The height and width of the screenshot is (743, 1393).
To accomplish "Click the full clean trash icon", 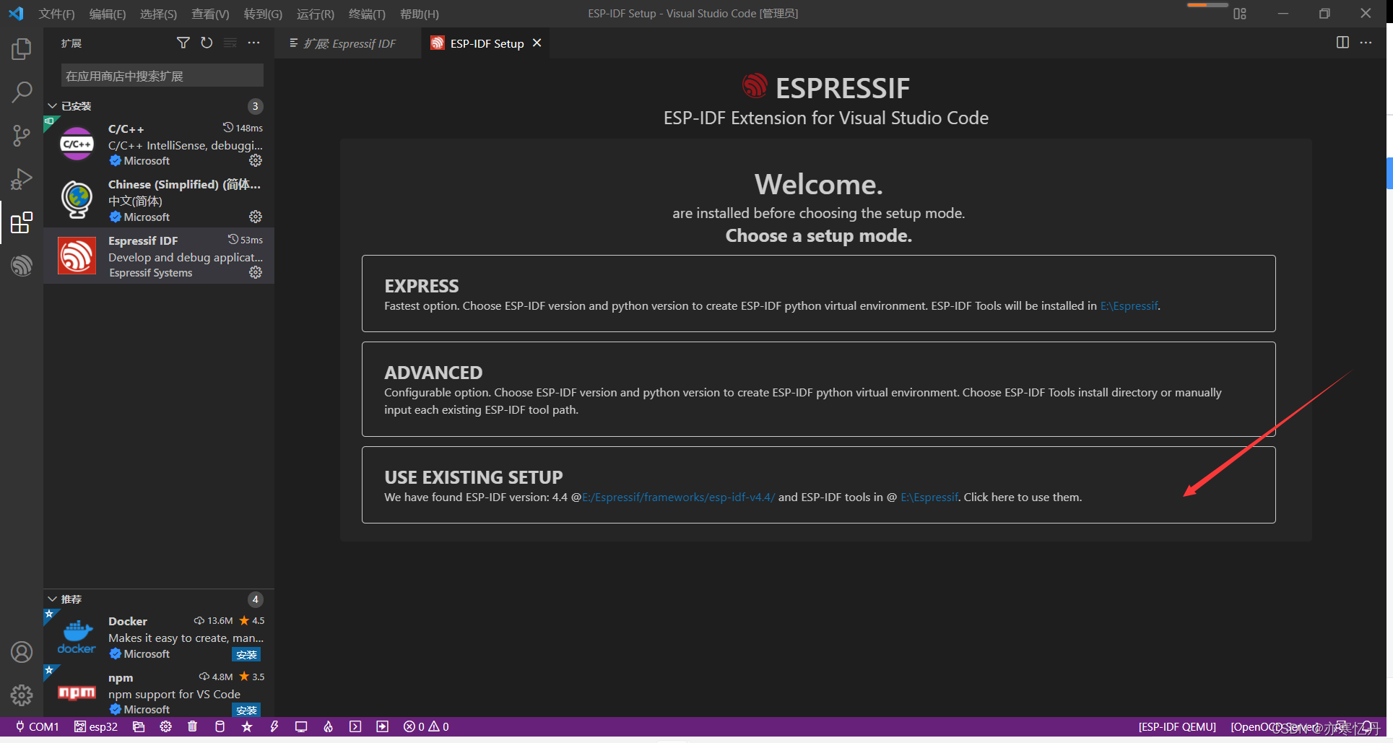I will pos(193,726).
